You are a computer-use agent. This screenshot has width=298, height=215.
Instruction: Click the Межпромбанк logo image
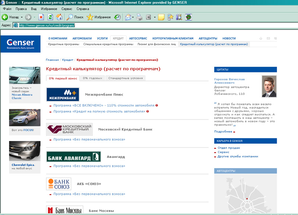coord(63,94)
